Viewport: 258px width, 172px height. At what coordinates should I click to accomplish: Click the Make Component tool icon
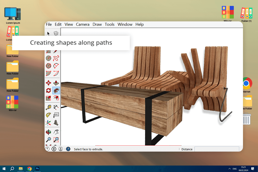coord(56,33)
